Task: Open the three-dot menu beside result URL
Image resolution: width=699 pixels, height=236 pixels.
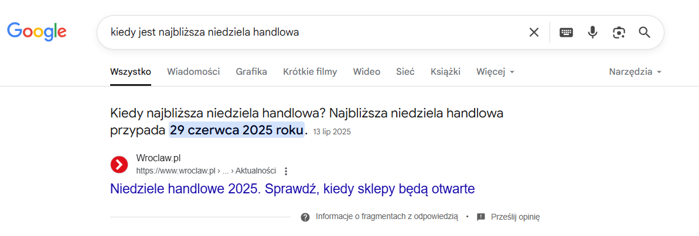Action: click(x=286, y=171)
